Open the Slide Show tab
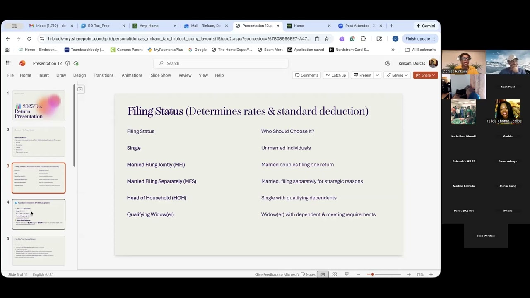 coord(161,75)
